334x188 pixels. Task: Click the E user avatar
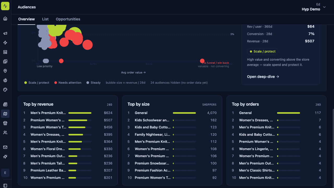coord(5,173)
